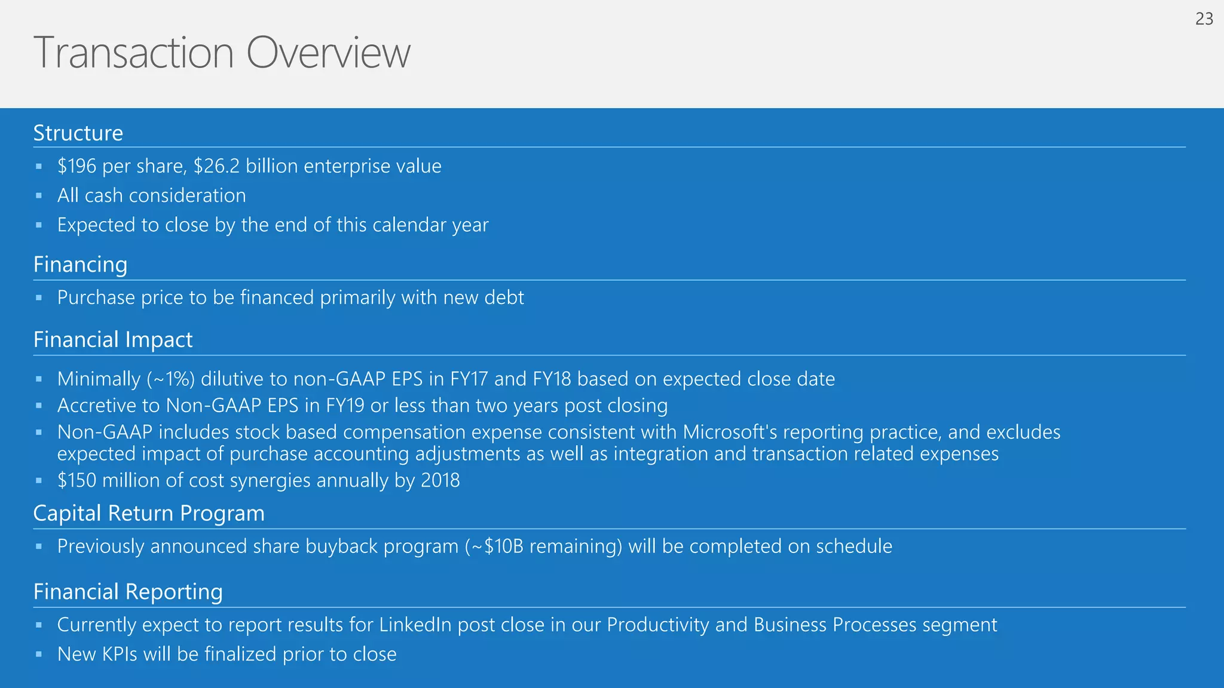Click the Purchase price financed with debt line
This screenshot has width=1224, height=688.
290,297
